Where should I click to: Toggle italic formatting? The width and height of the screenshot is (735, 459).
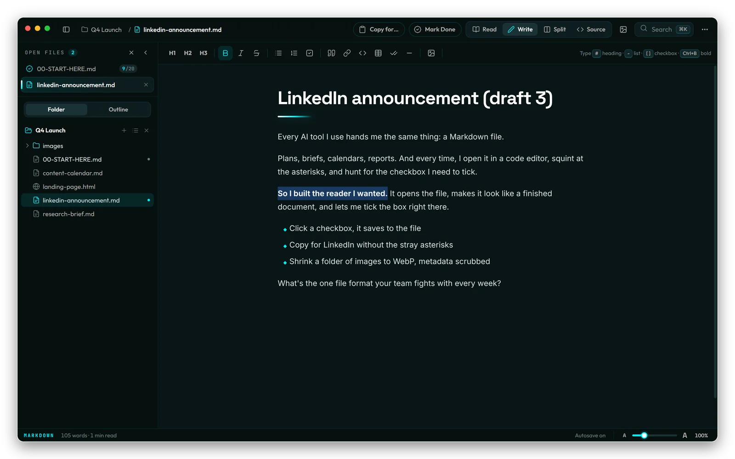pos(241,53)
